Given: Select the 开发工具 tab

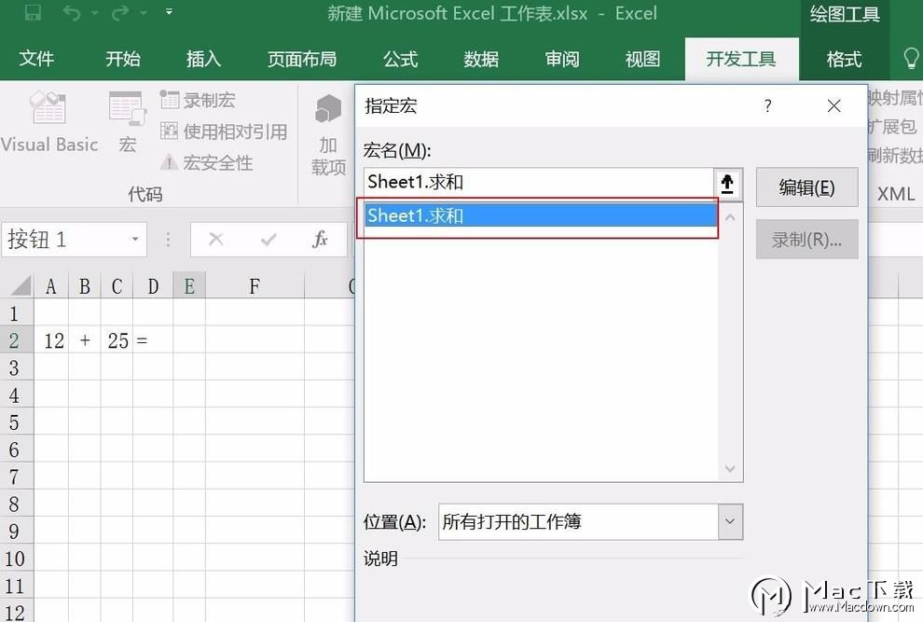Looking at the screenshot, I should coord(741,59).
